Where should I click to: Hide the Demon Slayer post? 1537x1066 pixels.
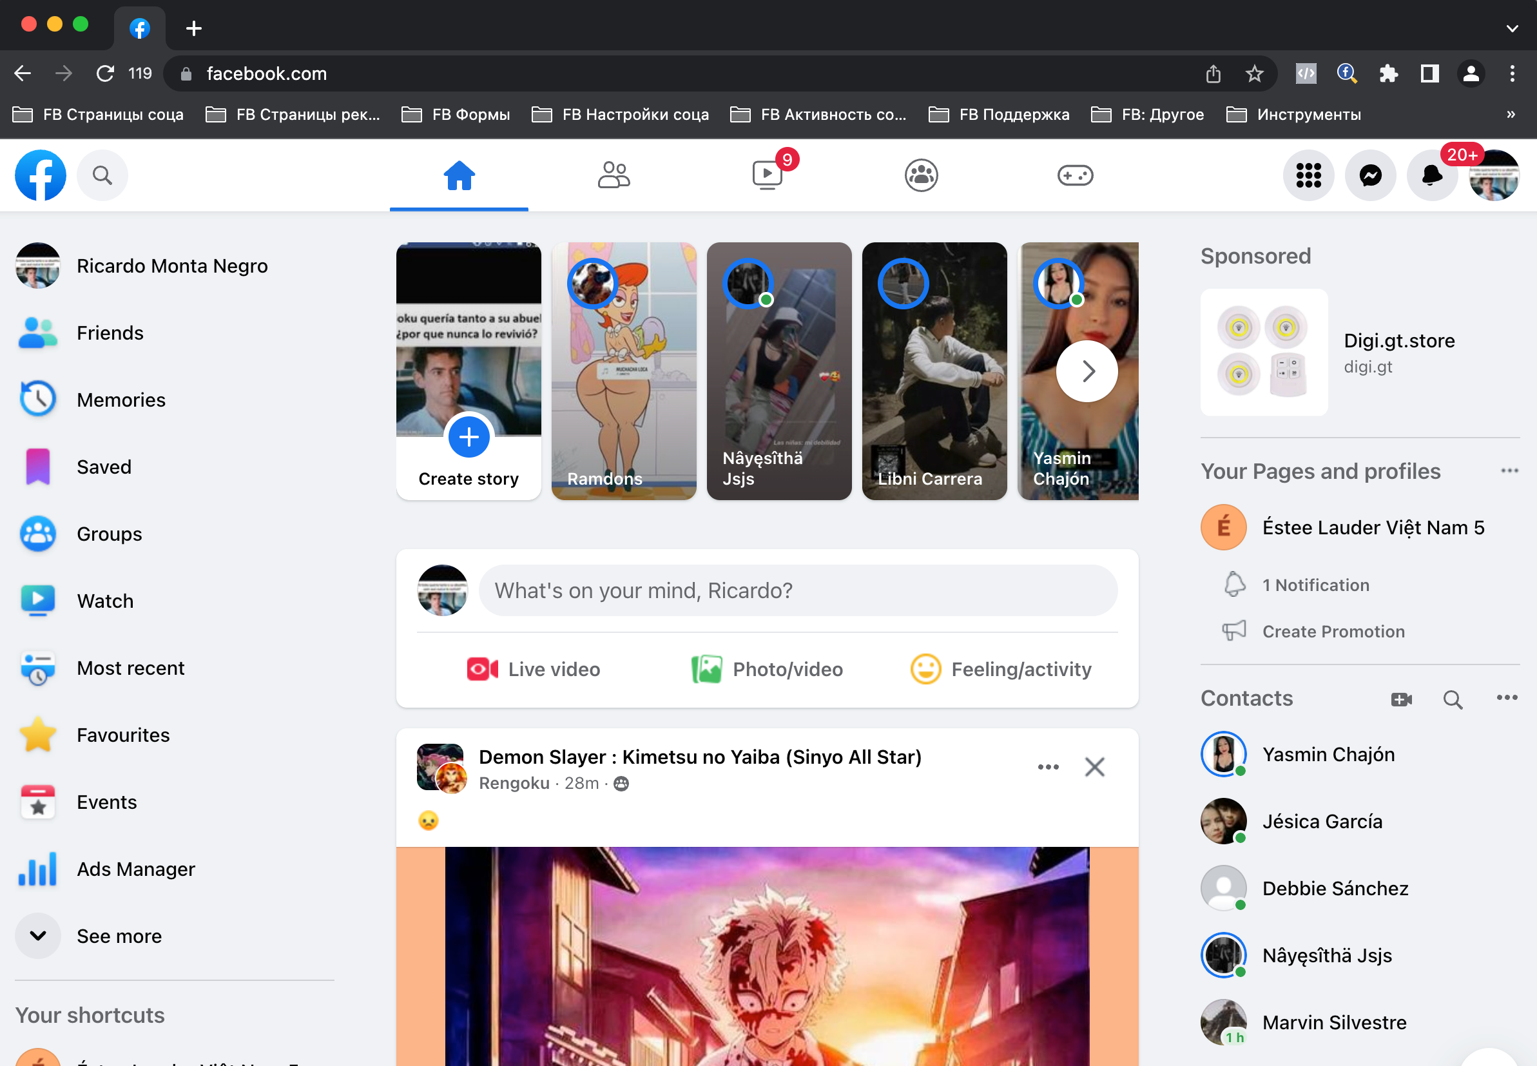coord(1095,767)
